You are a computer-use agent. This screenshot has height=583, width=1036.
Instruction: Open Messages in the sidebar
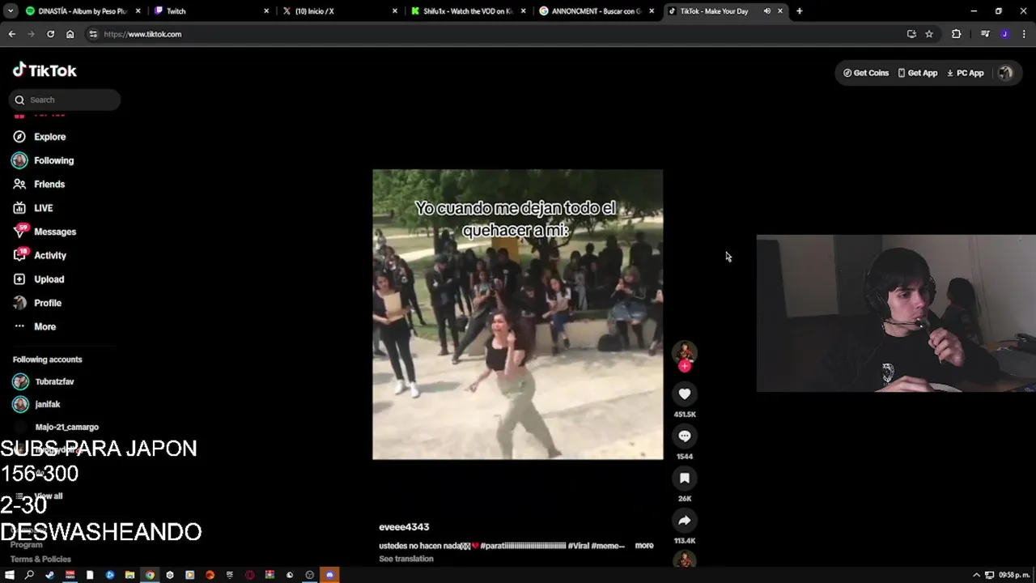pos(54,232)
